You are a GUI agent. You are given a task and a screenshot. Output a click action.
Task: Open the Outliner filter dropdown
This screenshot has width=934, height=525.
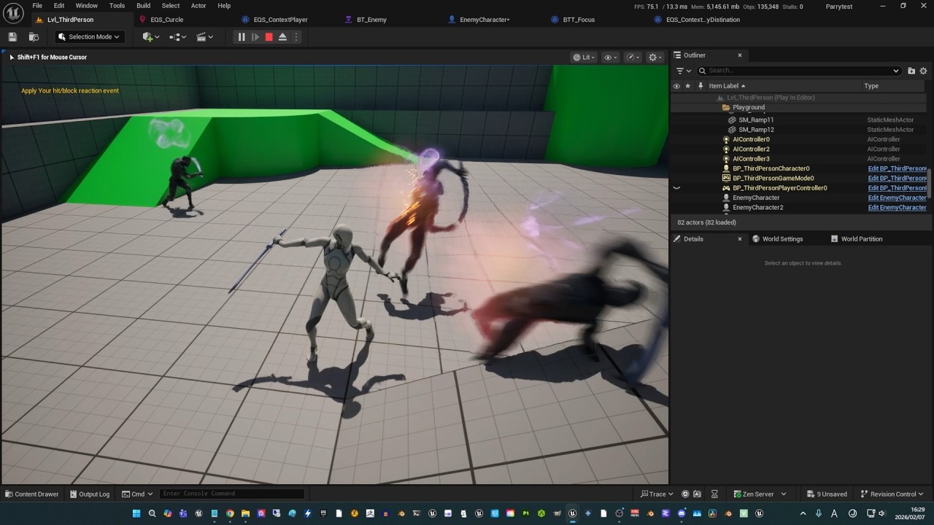684,71
